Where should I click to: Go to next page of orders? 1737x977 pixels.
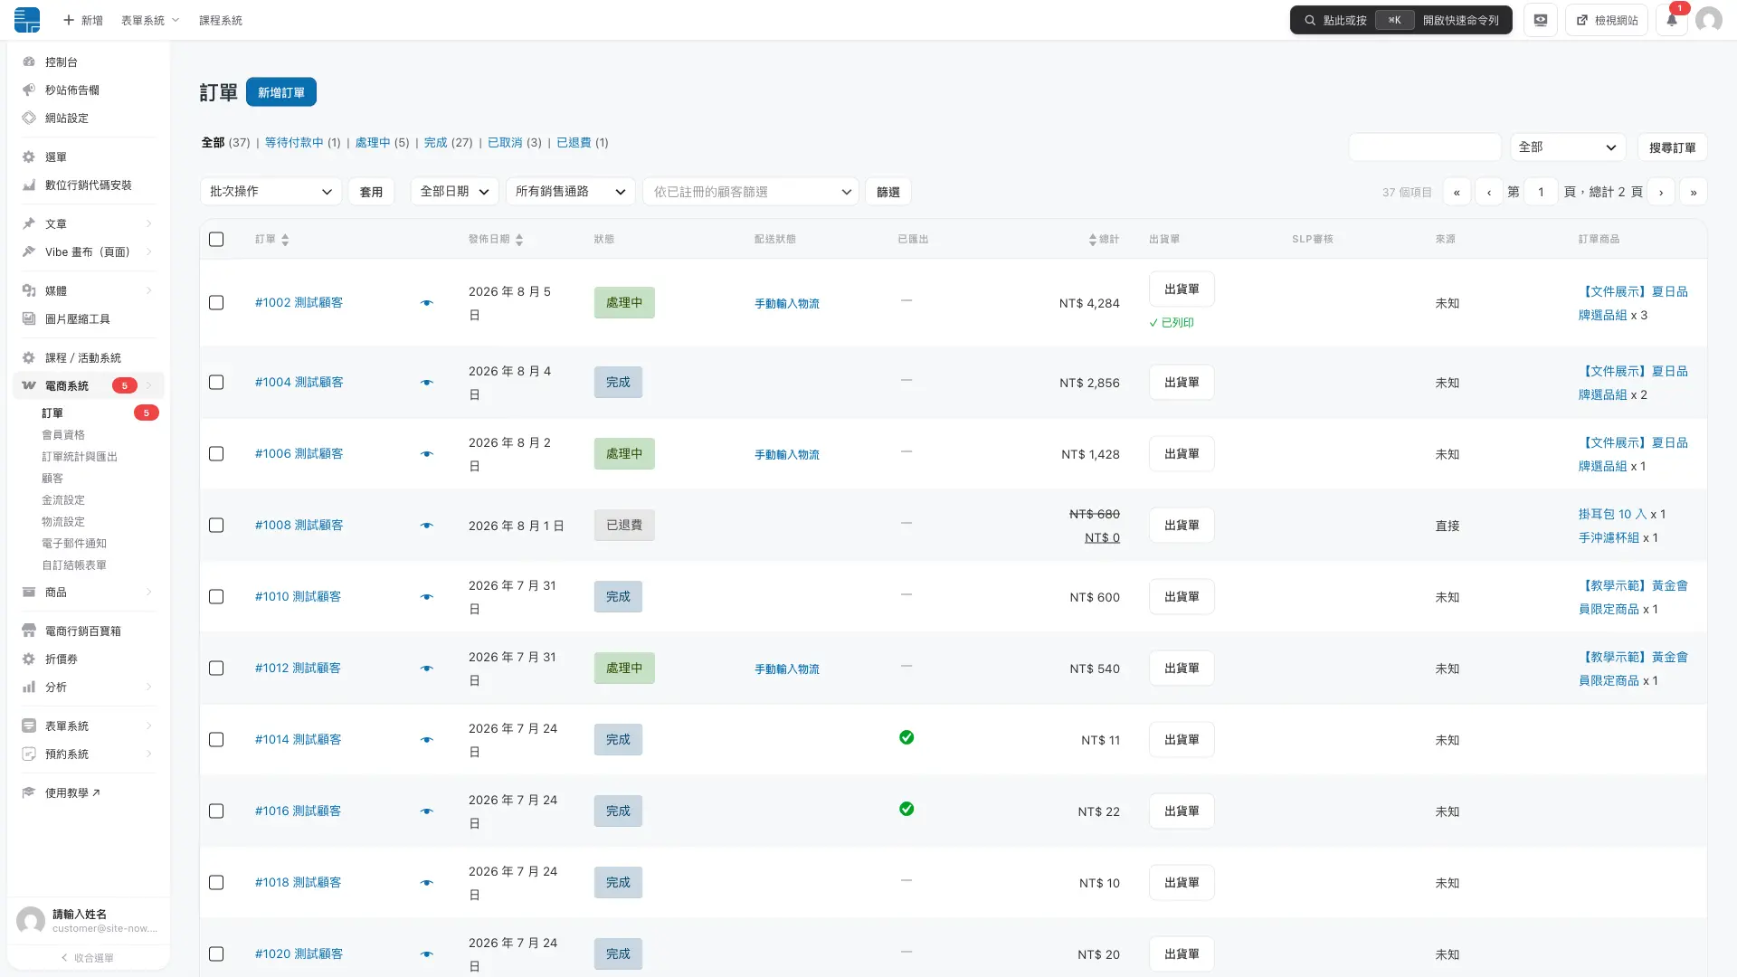[1661, 192]
